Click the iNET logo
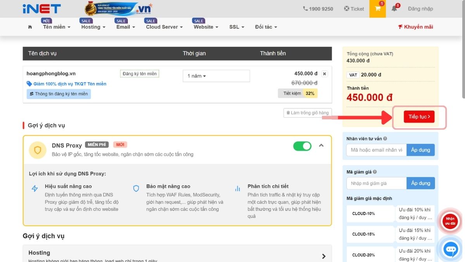 point(41,9)
